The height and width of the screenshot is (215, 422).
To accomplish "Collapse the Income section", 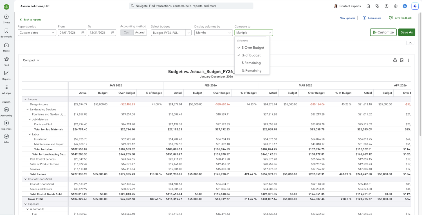I will tap(26, 99).
